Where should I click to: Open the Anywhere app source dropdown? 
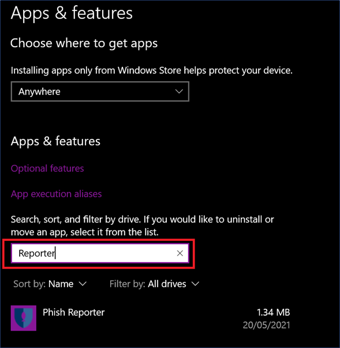pyautogui.click(x=100, y=92)
